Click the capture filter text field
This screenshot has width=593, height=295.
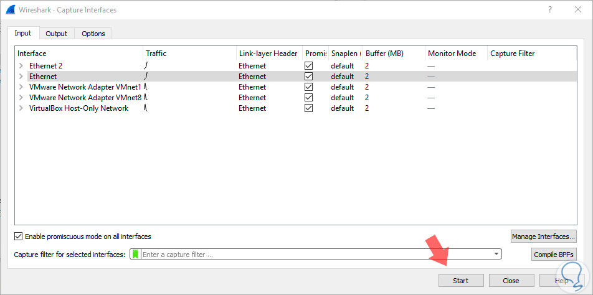point(311,255)
